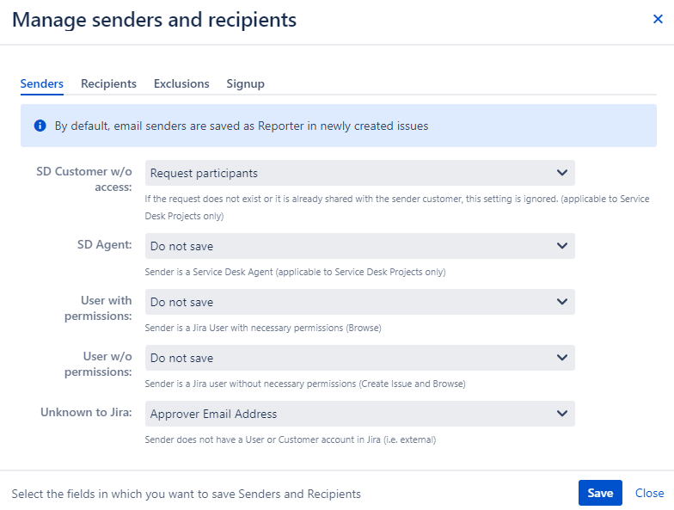
Task: Open the Approver Email Address dropdown
Action: (x=359, y=414)
